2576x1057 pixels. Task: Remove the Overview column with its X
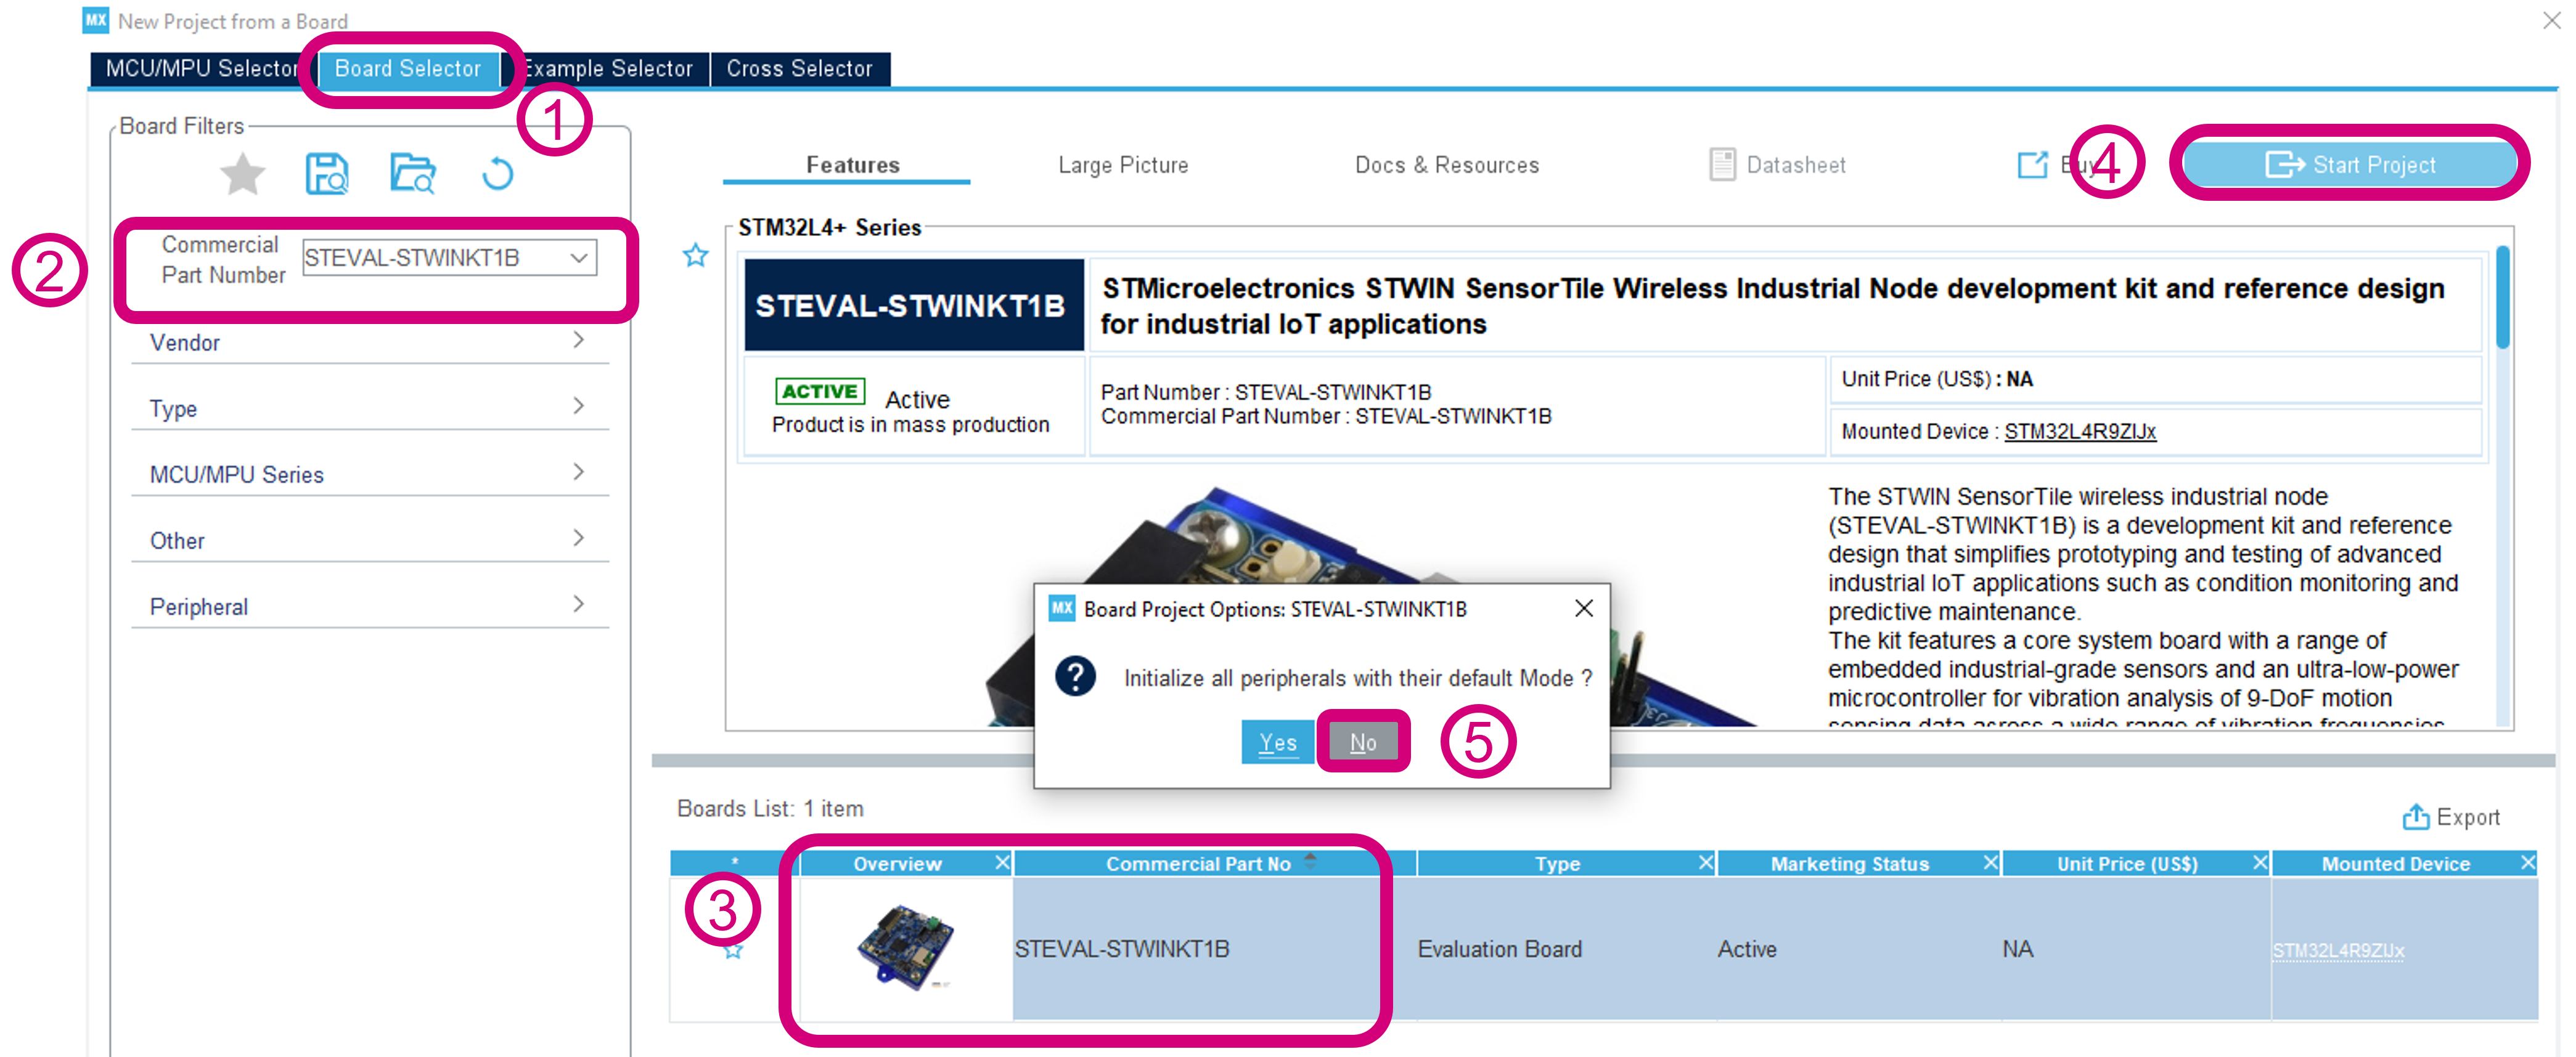[x=1002, y=862]
